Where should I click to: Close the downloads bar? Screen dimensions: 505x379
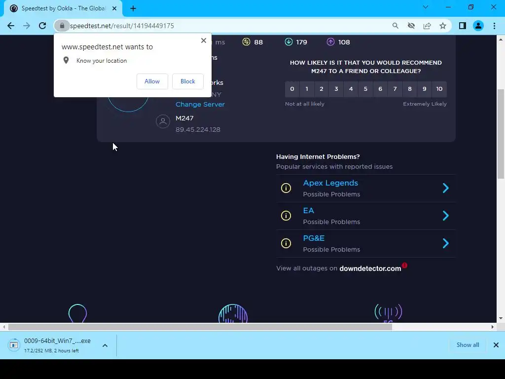click(496, 345)
